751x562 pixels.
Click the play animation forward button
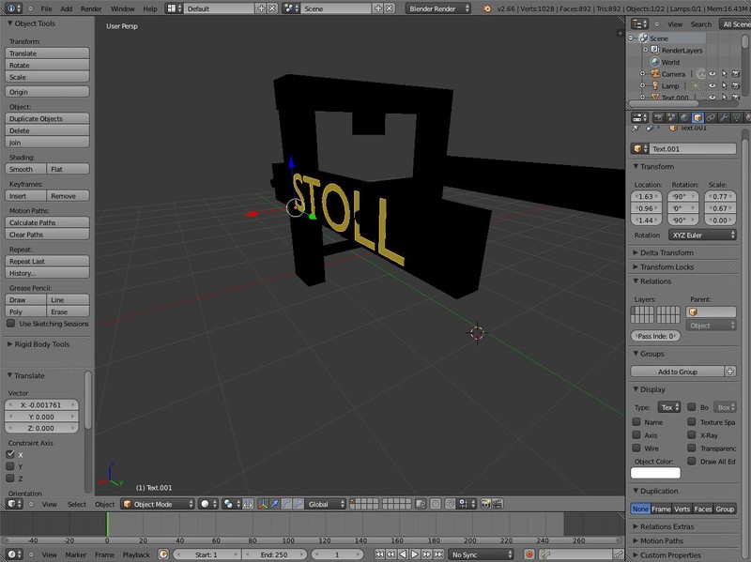point(415,554)
